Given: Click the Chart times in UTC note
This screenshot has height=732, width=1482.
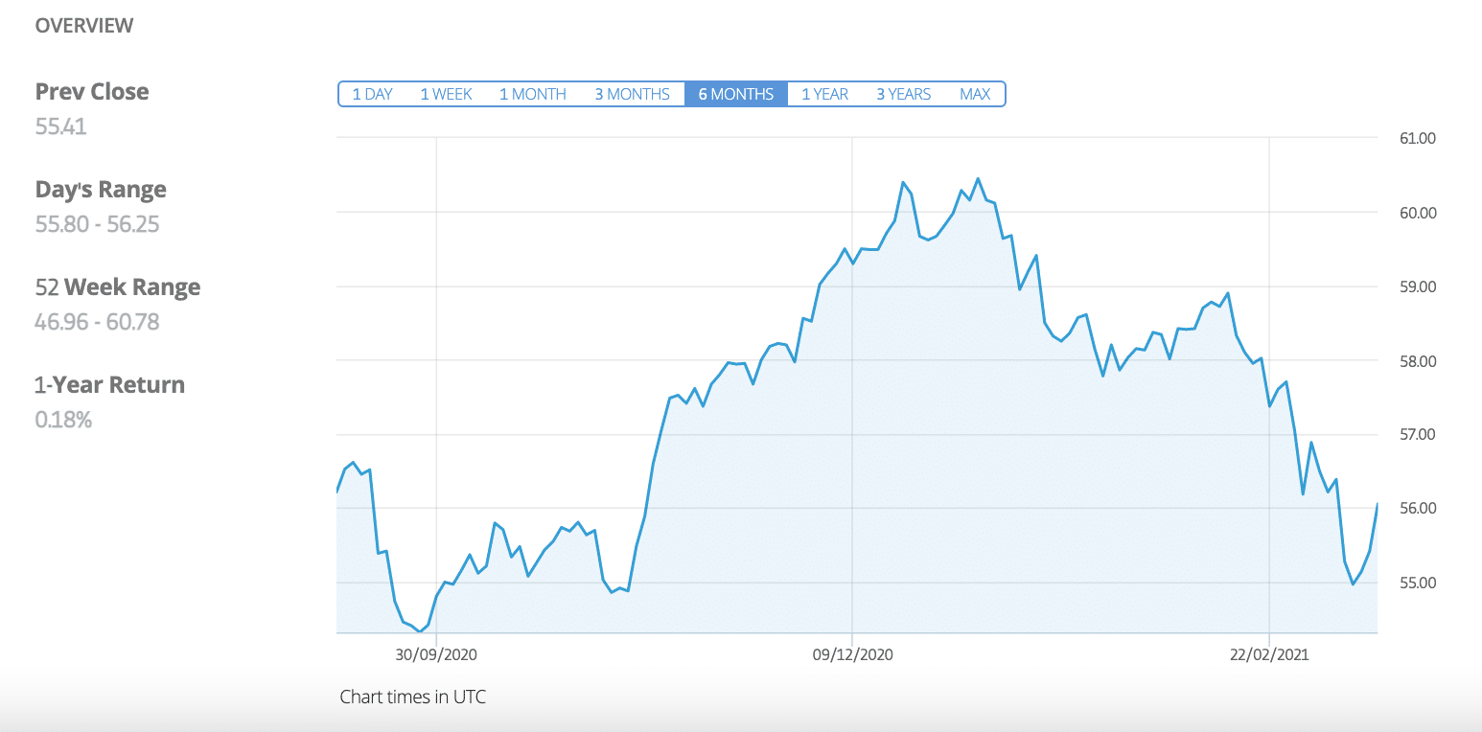Looking at the screenshot, I should coord(413,698).
